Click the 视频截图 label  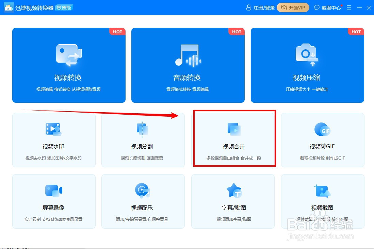pos(322,208)
